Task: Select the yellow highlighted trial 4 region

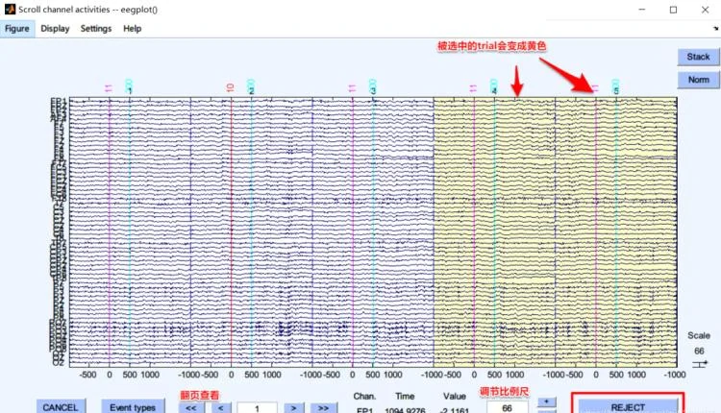Action: coord(493,231)
